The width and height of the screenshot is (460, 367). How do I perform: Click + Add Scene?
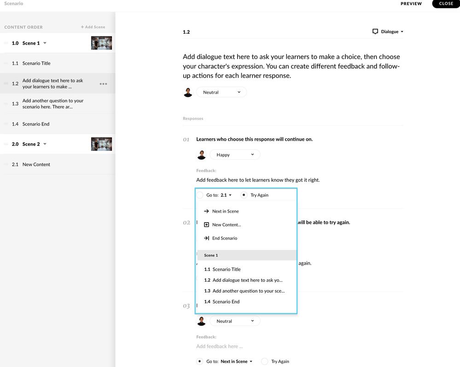(93, 27)
